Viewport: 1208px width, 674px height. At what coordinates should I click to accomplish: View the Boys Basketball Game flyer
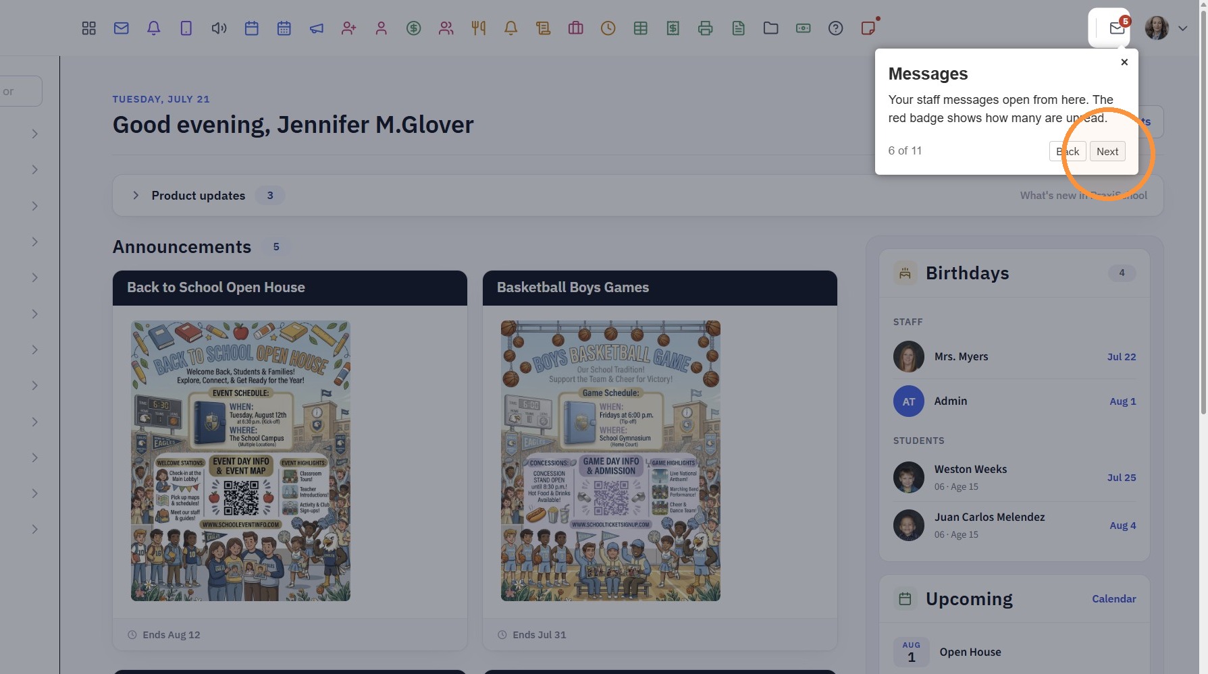pyautogui.click(x=610, y=461)
